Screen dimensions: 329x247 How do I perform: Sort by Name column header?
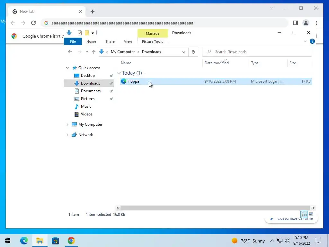pos(126,63)
